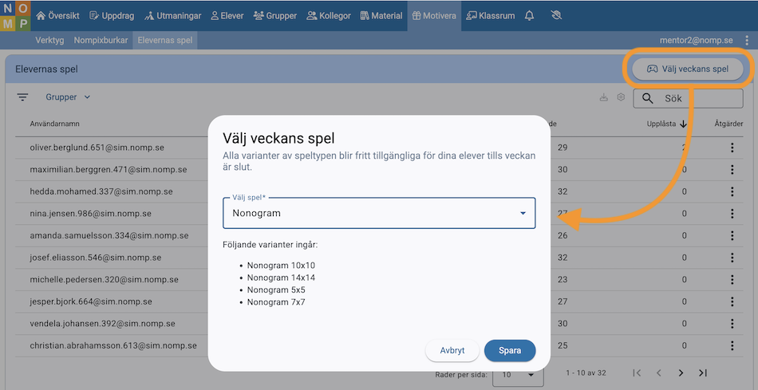This screenshot has width=758, height=390.
Task: Open the Material menu
Action: click(381, 15)
